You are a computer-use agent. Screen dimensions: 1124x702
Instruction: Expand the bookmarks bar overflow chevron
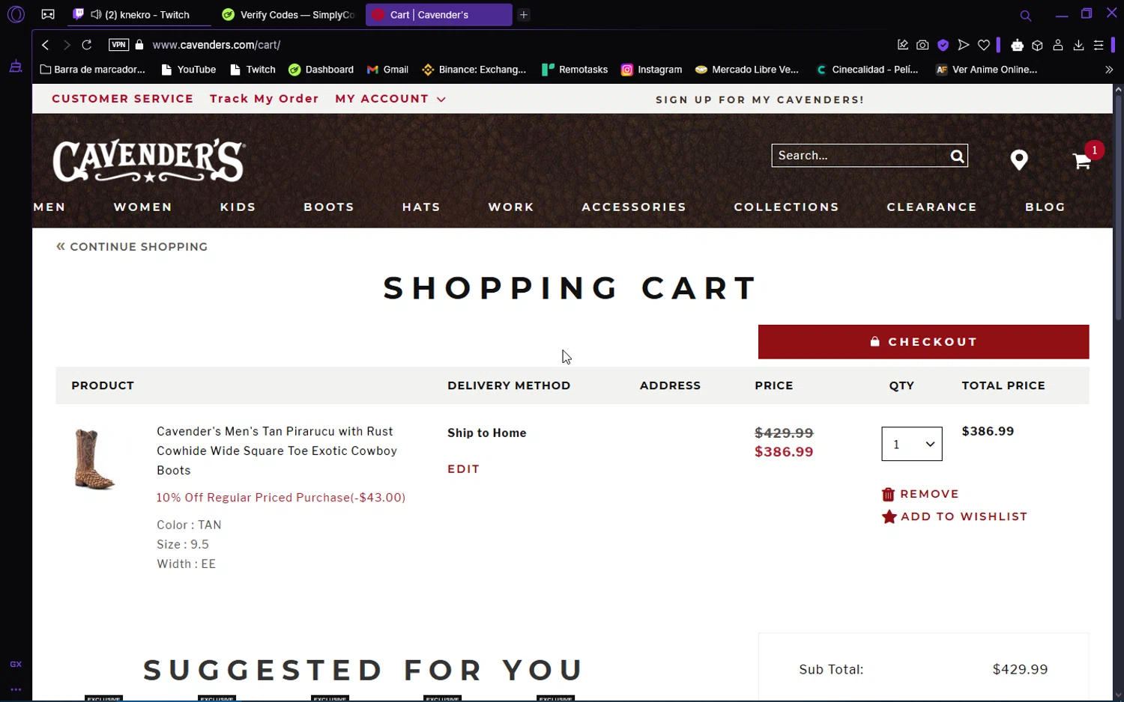click(1109, 70)
